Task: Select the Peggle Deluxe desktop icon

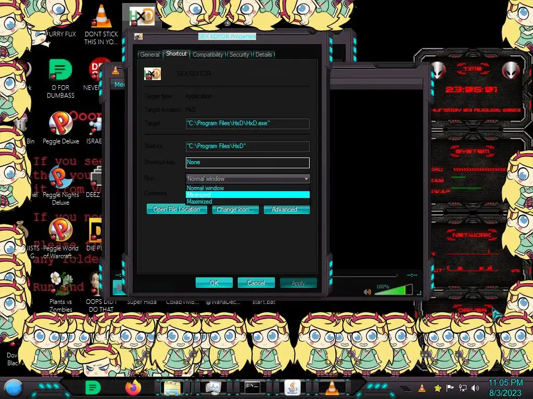Action: (x=61, y=128)
